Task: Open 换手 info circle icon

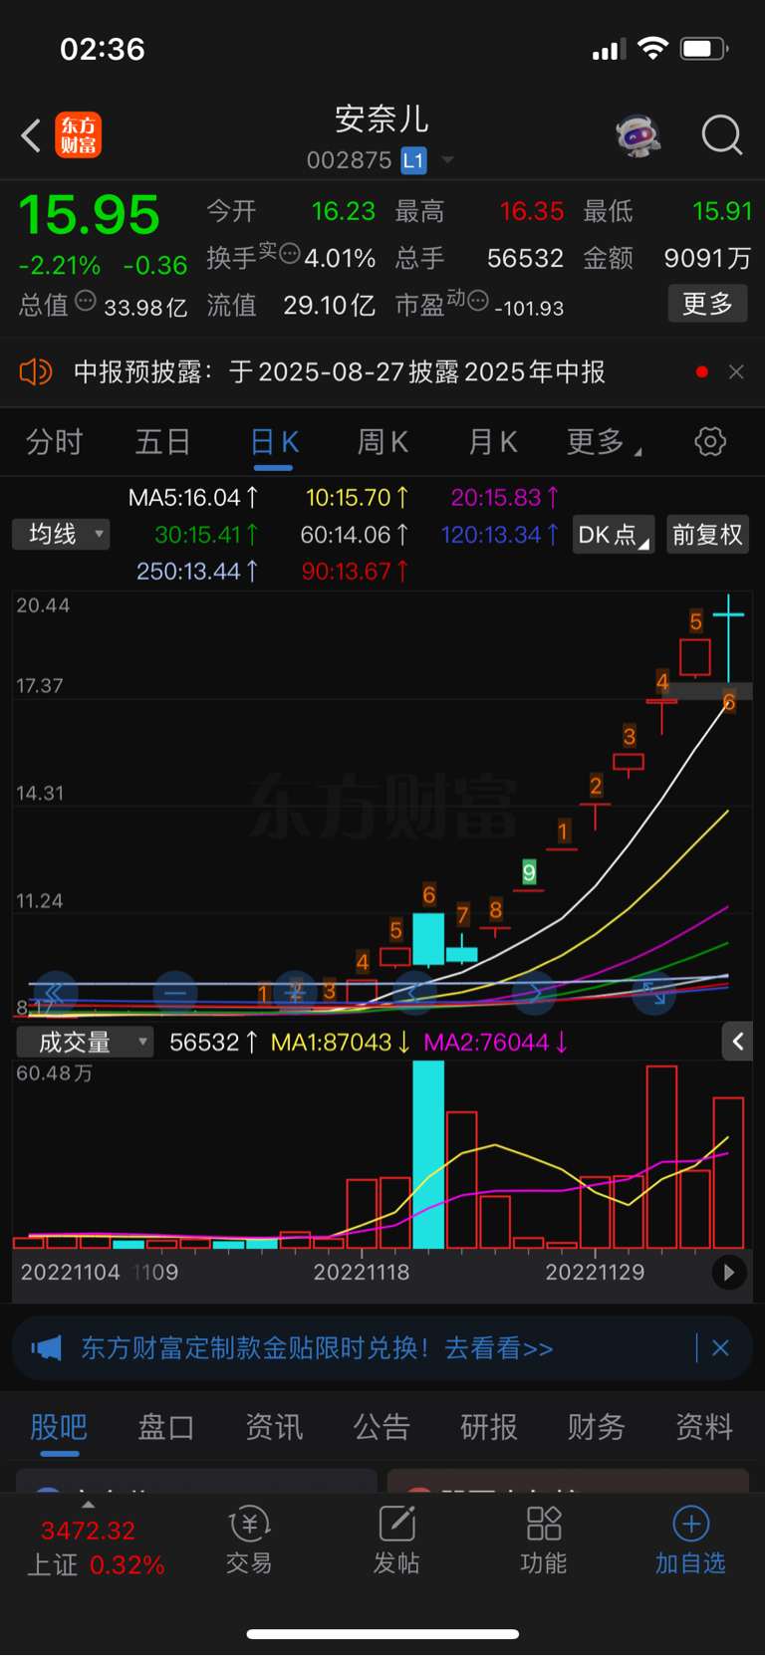Action: [289, 253]
